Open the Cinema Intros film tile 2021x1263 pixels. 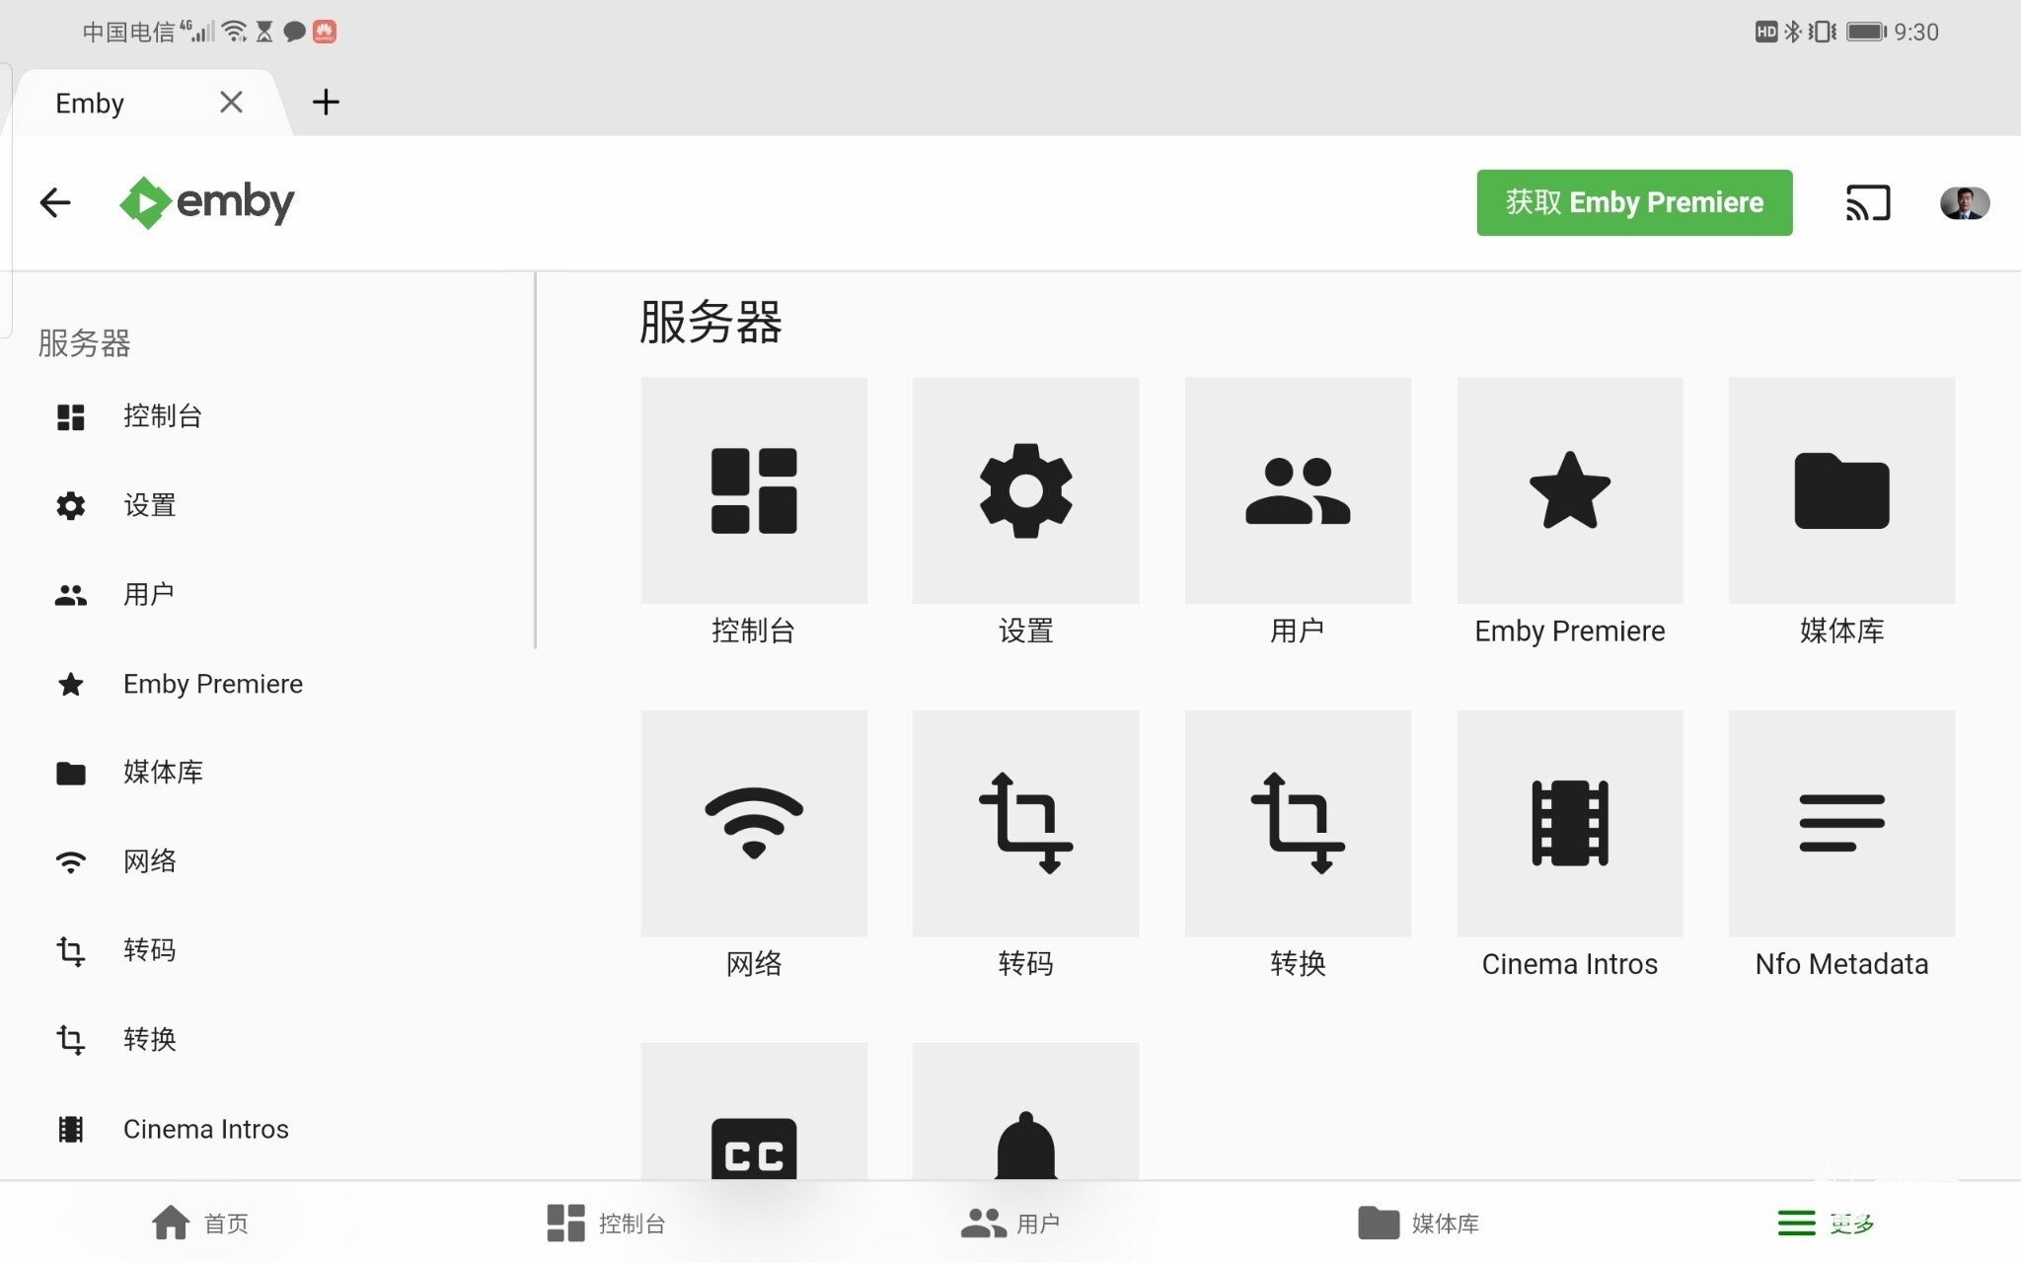pos(1569,823)
